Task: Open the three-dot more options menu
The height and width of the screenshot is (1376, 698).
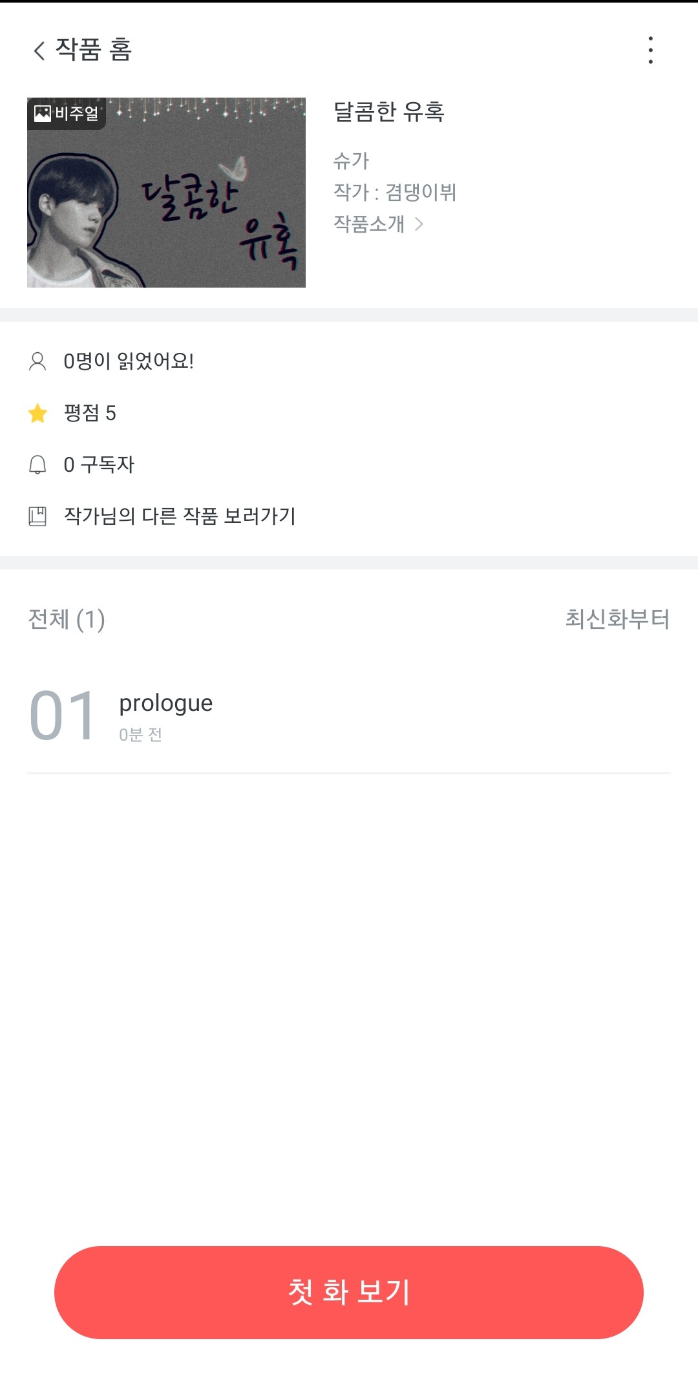Action: click(x=650, y=50)
